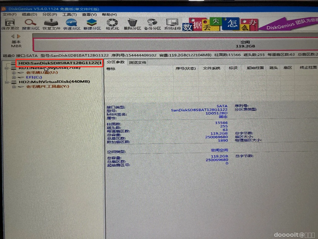Expand the 老毛桃U盘(U:) tree node
The height and width of the screenshot is (239, 318).
14,73
